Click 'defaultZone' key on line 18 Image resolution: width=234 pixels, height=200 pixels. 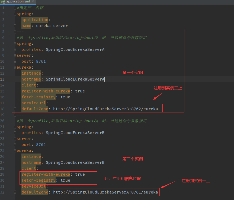pyautogui.click(x=35, y=109)
